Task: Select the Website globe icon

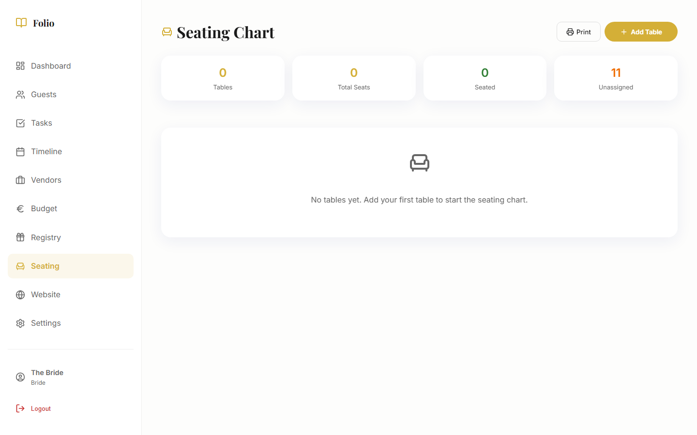Action: [x=20, y=294]
